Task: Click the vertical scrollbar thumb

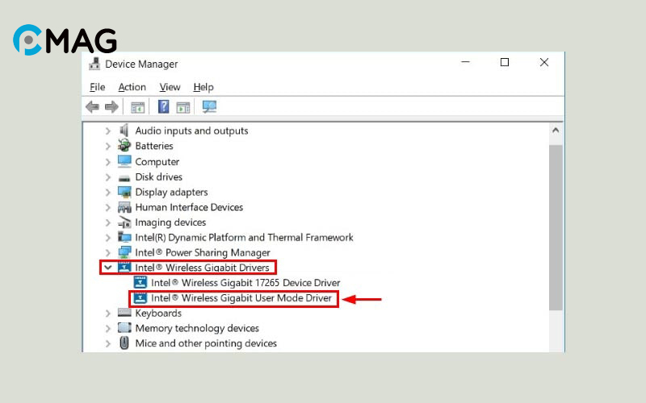Action: pyautogui.click(x=556, y=227)
